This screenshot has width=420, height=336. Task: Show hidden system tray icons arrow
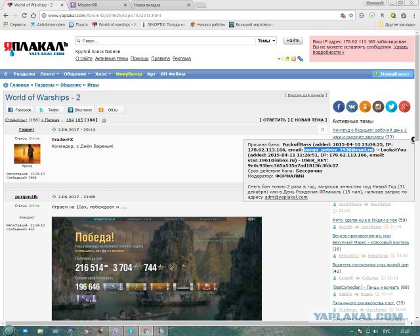coord(352,331)
